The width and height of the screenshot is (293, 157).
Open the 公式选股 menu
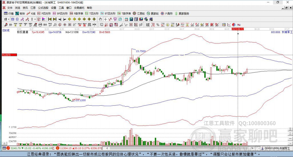pos(43,8)
